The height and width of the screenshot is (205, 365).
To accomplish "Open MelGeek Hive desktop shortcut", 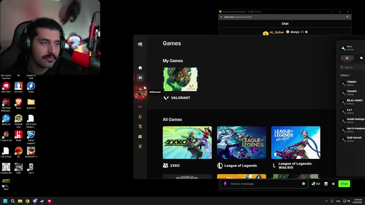I will point(19,121).
